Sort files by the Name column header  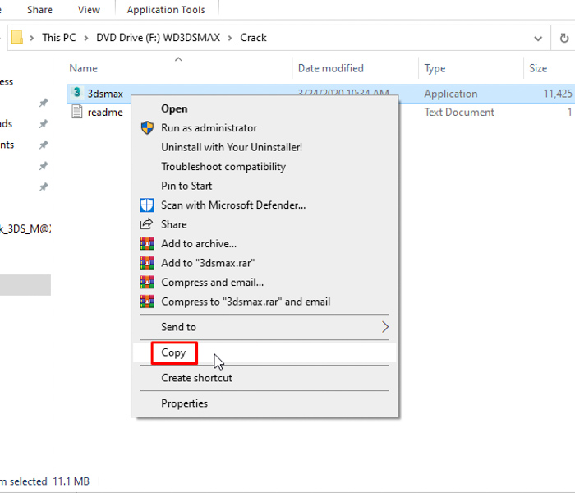click(83, 68)
